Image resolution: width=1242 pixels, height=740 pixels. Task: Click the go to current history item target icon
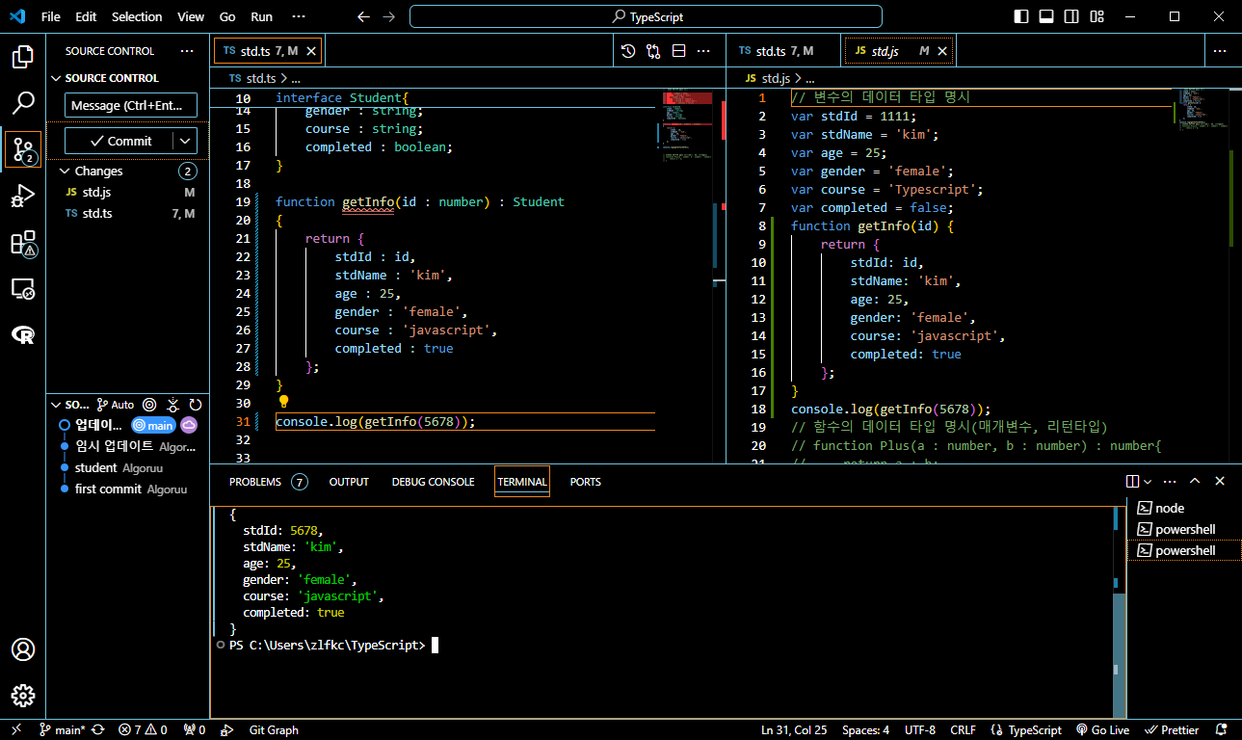pyautogui.click(x=149, y=405)
